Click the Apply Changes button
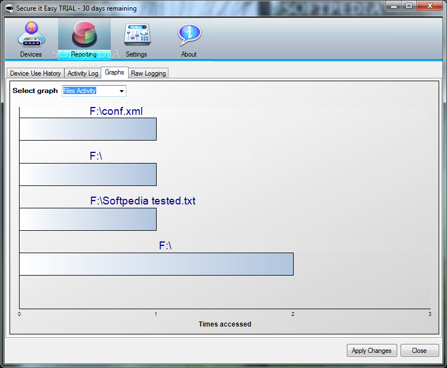The image size is (447, 368). click(371, 350)
